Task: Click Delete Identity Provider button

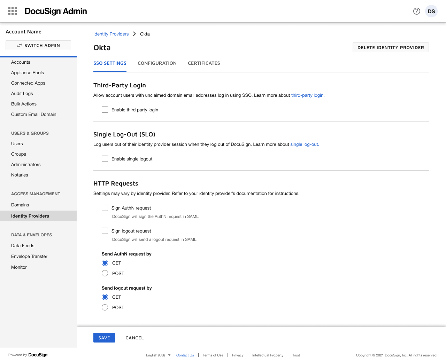Action: click(x=391, y=47)
